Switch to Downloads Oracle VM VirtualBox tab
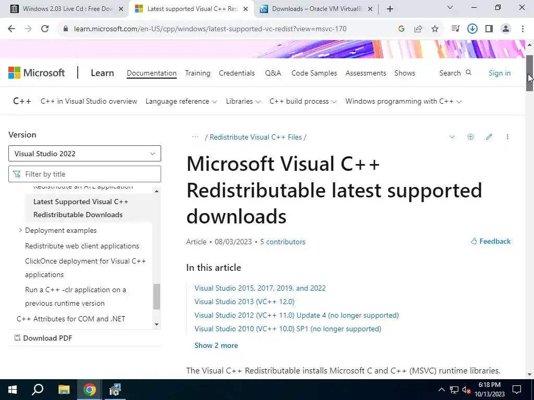Viewport: 534px width, 400px height. click(317, 9)
